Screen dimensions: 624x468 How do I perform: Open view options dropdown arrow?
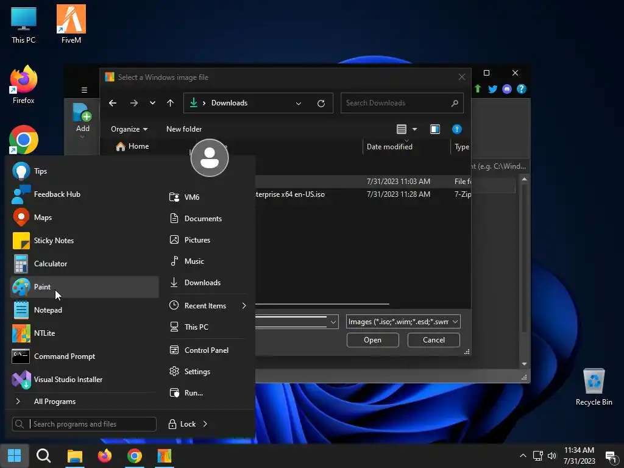point(414,129)
